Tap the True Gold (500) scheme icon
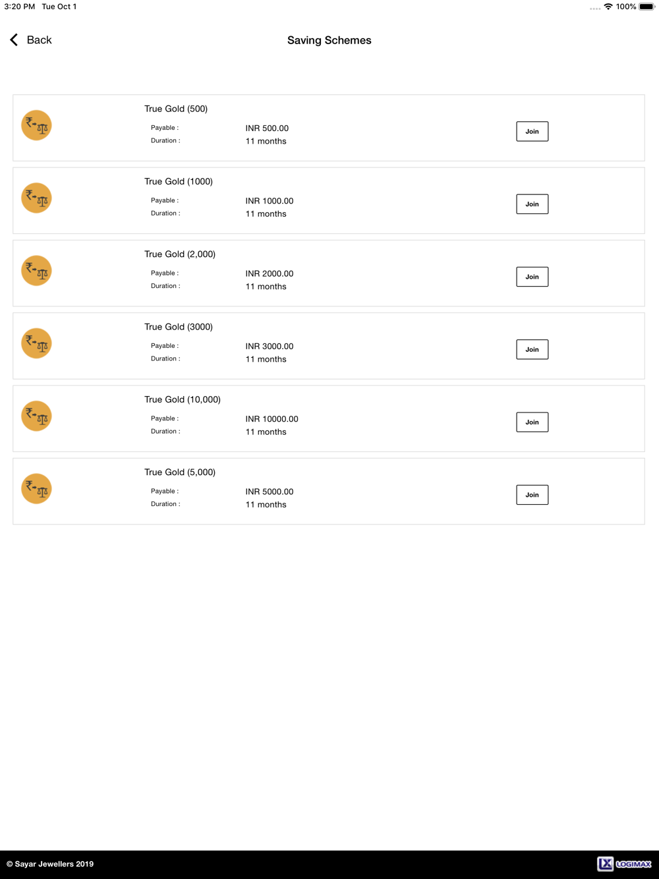 click(x=36, y=126)
